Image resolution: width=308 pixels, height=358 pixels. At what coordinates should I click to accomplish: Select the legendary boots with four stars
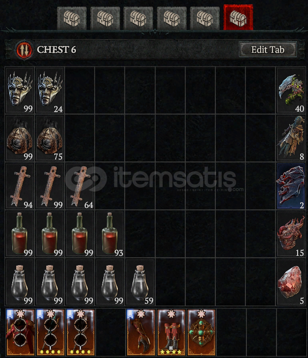click(x=171, y=332)
